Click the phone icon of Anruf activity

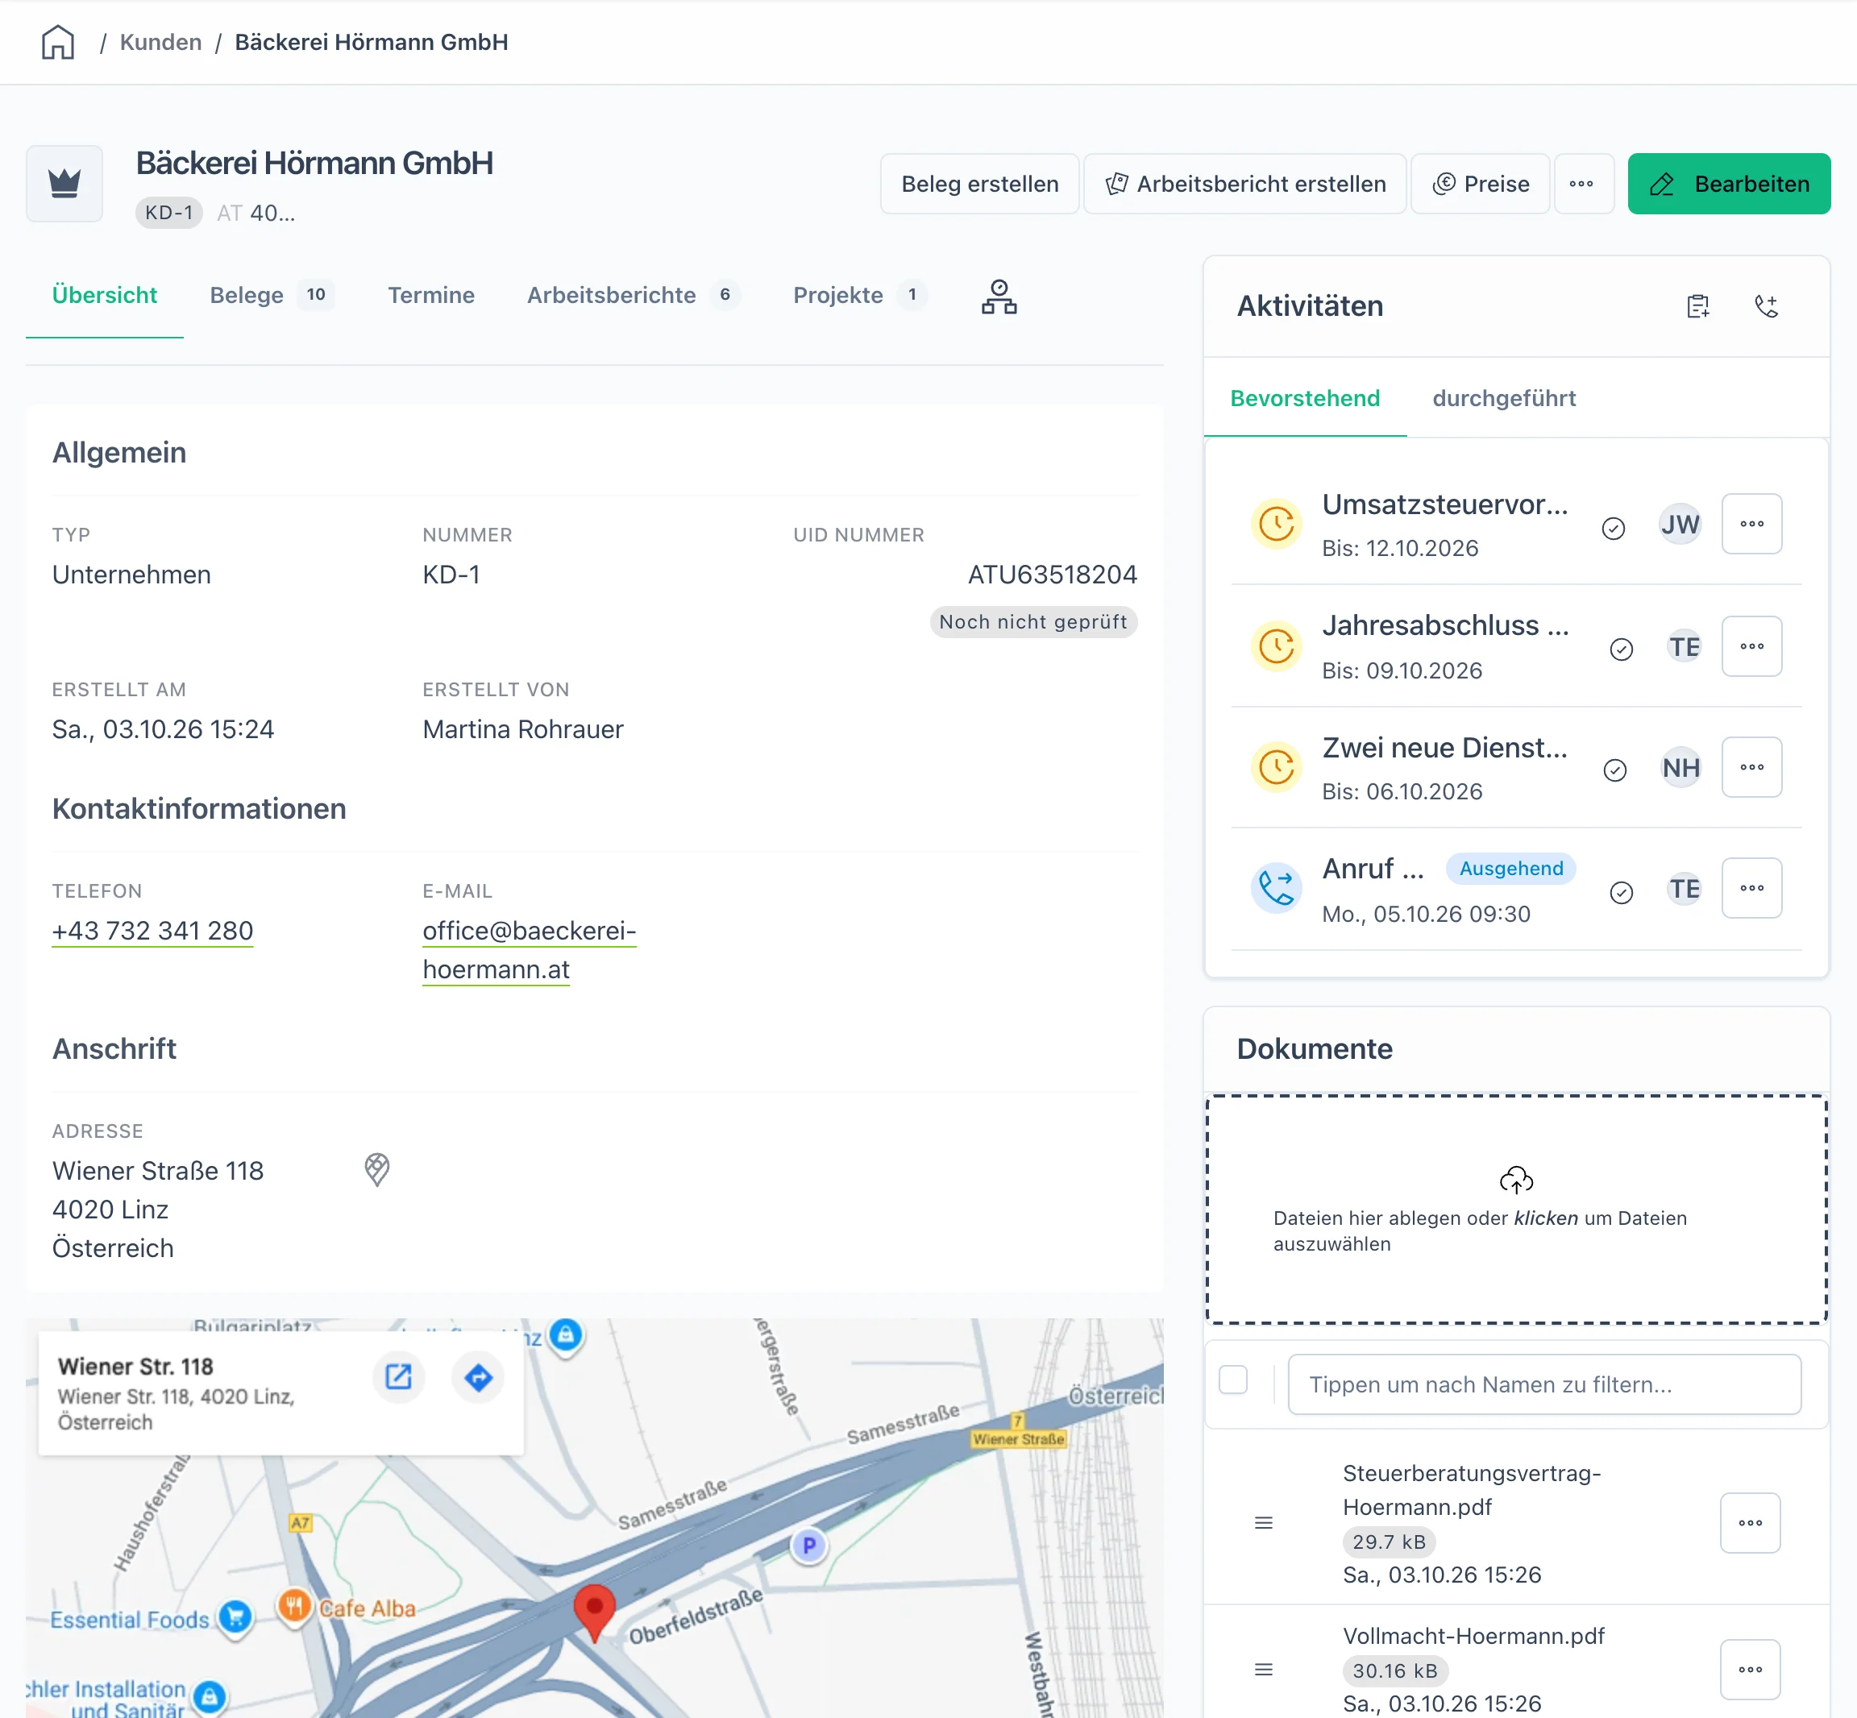1276,887
